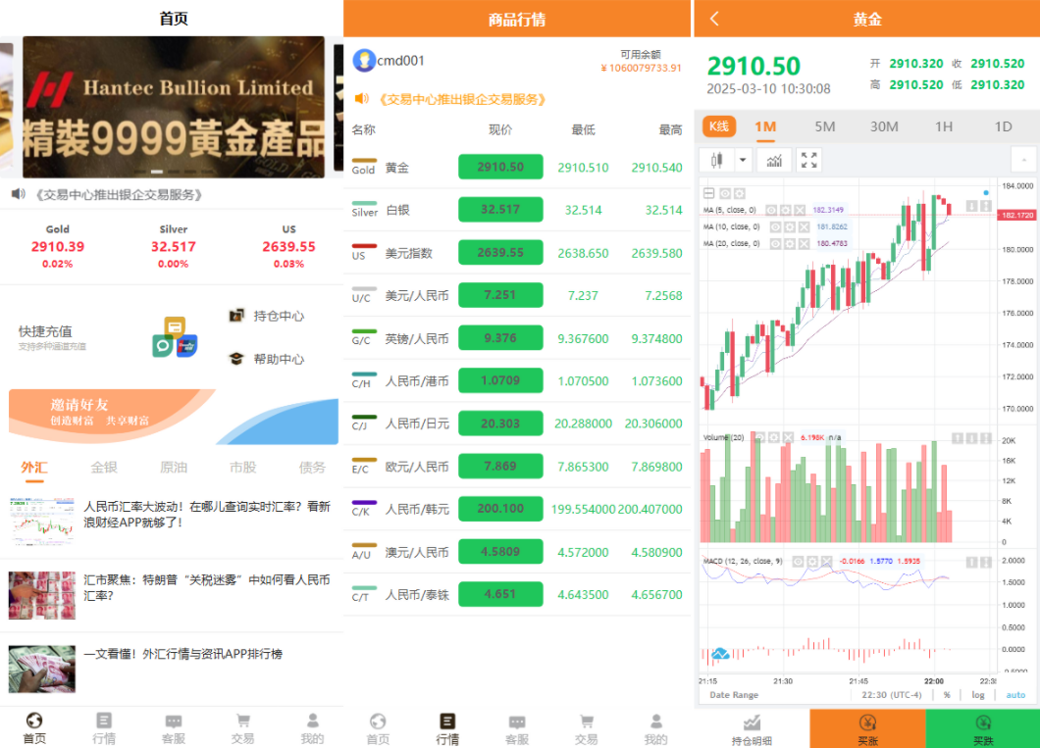
Task: Move the main price pane down
Action: [971, 206]
